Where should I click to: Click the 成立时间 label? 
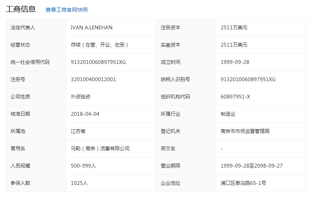tap(171, 62)
